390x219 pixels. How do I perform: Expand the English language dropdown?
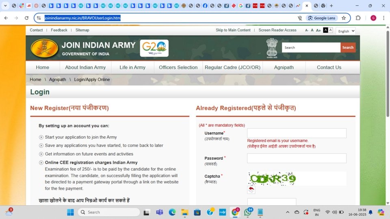(x=346, y=31)
